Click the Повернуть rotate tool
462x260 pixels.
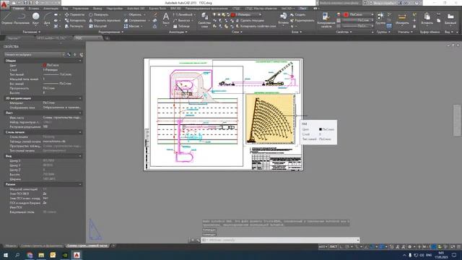pos(99,14)
